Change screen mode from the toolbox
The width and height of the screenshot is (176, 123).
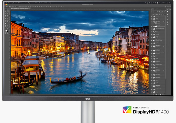[8, 34]
